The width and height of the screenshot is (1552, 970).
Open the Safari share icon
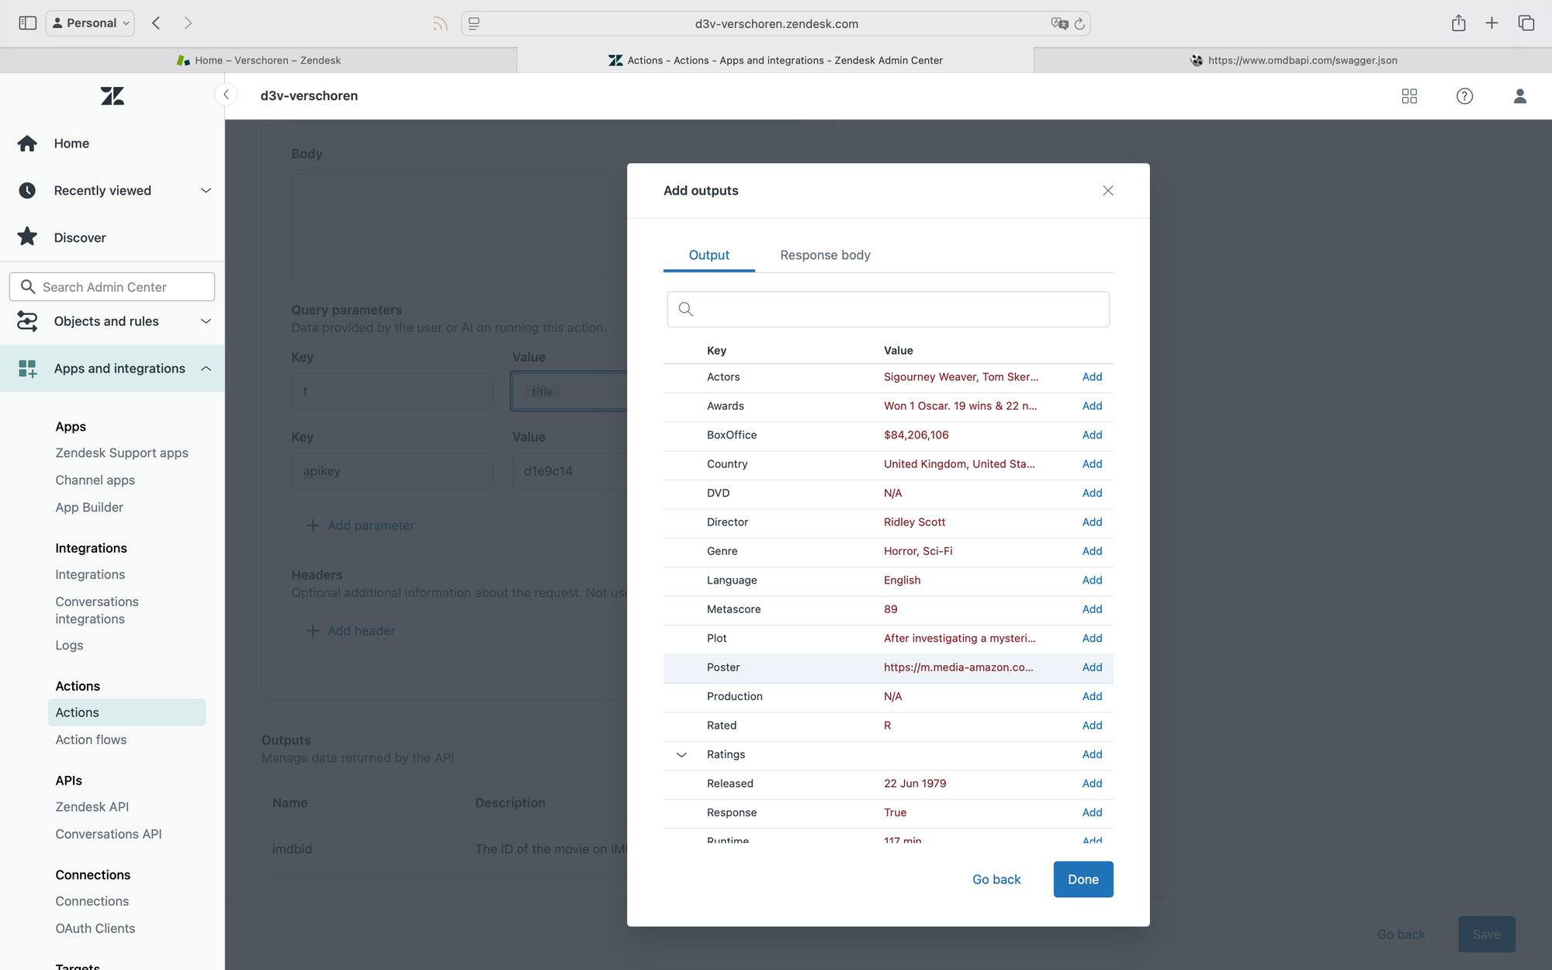pyautogui.click(x=1458, y=23)
